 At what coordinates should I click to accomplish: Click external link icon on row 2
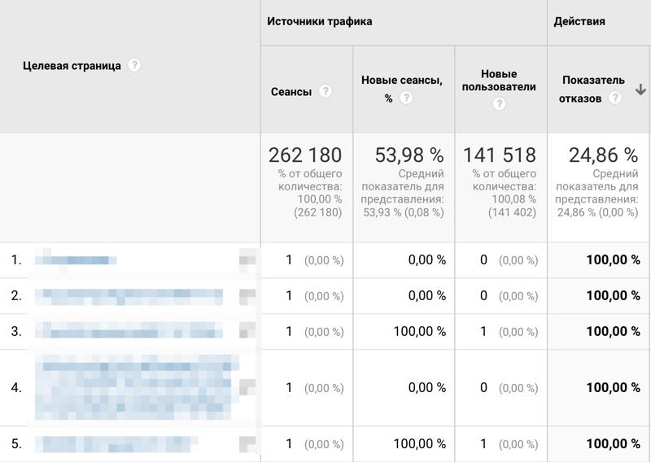click(247, 296)
